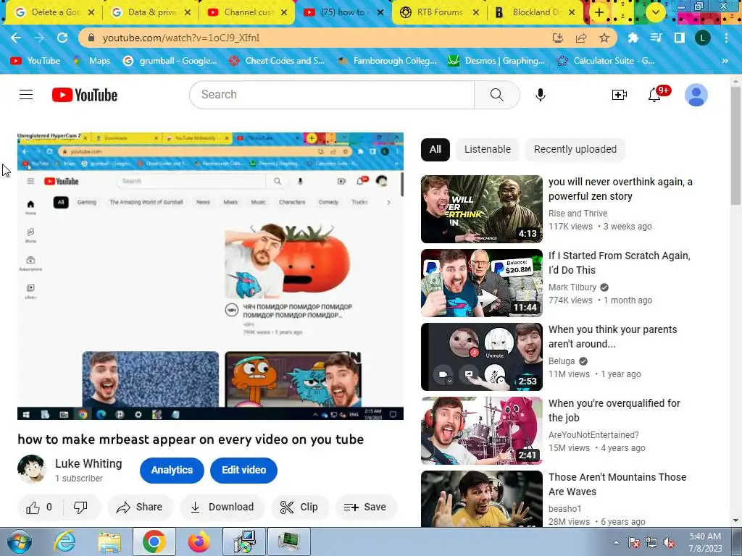Launch Internet Explorer from the taskbar
The width and height of the screenshot is (742, 556).
click(x=64, y=542)
